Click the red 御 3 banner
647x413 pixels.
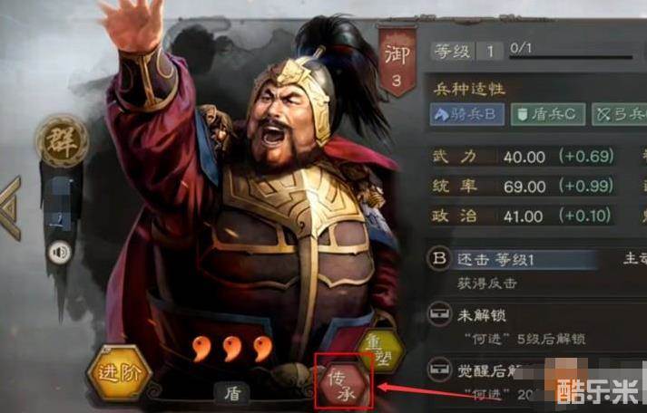(x=397, y=61)
